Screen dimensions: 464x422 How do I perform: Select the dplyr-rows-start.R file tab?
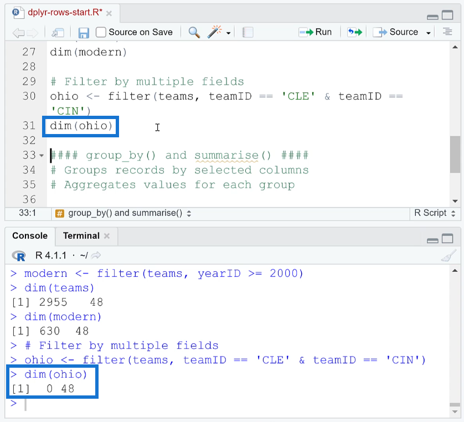pyautogui.click(x=65, y=12)
